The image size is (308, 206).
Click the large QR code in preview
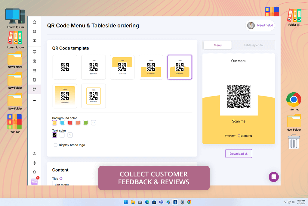(x=239, y=96)
